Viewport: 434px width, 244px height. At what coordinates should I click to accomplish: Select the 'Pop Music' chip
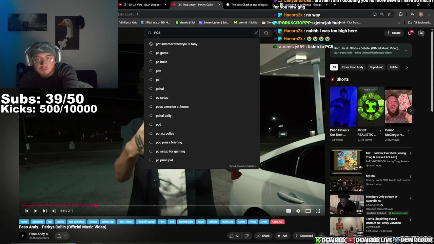(x=376, y=67)
